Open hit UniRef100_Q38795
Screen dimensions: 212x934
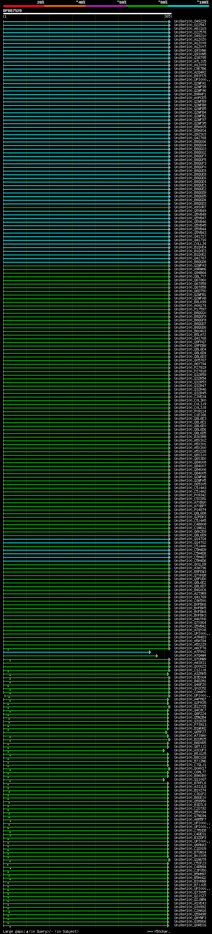(x=190, y=58)
